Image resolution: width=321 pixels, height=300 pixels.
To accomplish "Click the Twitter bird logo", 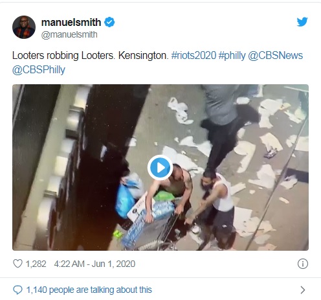I will pyautogui.click(x=302, y=22).
